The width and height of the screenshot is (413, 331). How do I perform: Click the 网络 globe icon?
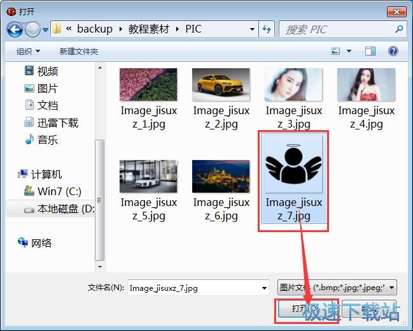pos(23,242)
